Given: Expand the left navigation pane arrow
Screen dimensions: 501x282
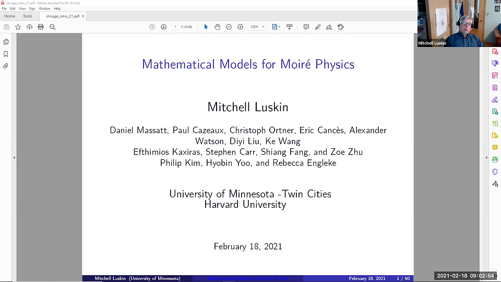Looking at the screenshot, I should coord(14,158).
